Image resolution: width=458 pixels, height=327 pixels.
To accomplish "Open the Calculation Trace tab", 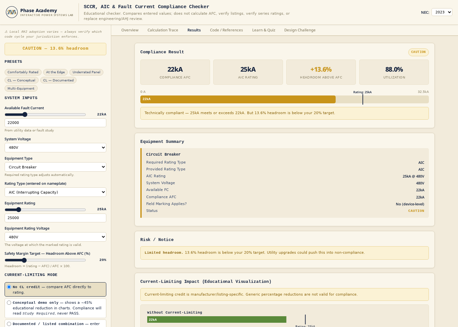I will (x=163, y=30).
